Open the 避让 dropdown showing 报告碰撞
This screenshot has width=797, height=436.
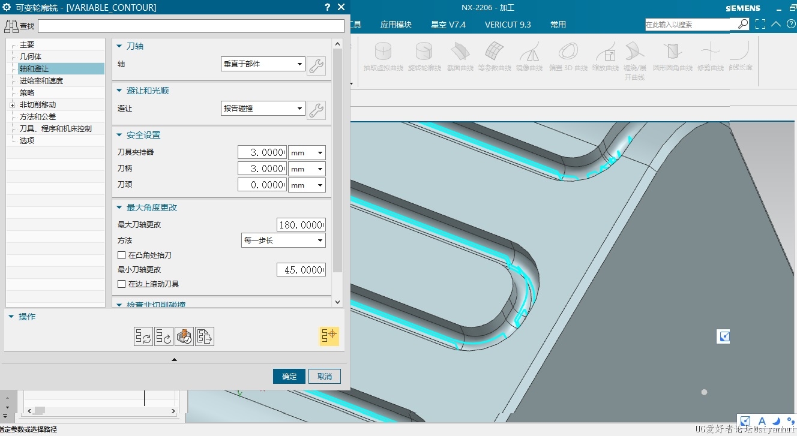point(263,109)
